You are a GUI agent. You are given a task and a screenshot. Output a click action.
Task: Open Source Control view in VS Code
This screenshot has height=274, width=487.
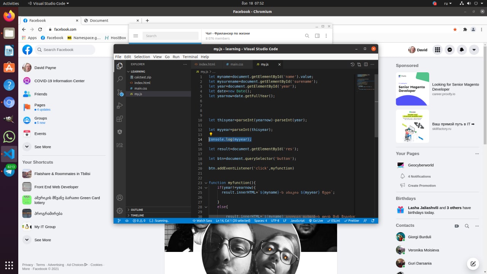click(x=120, y=92)
